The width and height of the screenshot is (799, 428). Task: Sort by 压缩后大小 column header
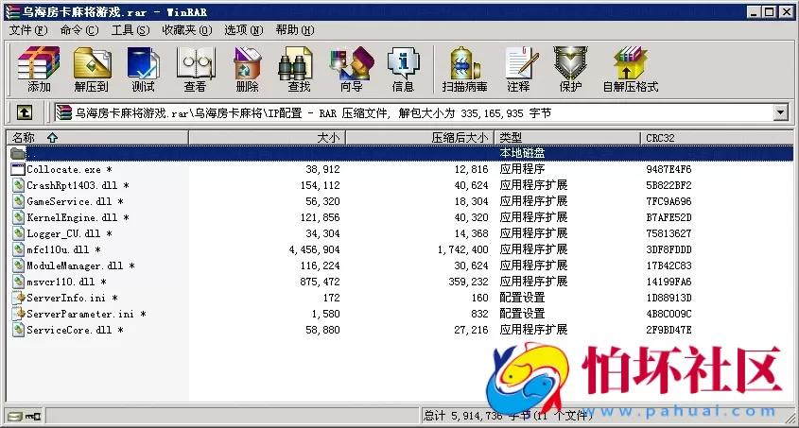420,137
